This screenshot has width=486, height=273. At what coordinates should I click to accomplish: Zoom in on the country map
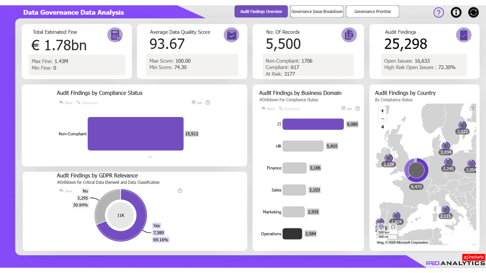[x=382, y=111]
